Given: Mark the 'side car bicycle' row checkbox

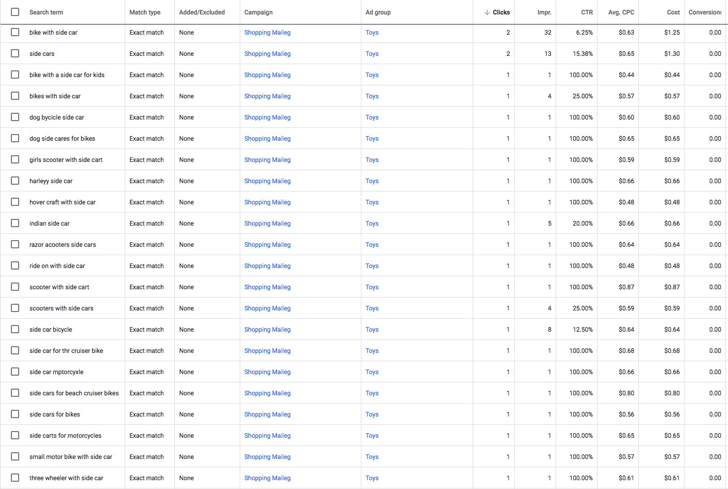Looking at the screenshot, I should (x=15, y=329).
